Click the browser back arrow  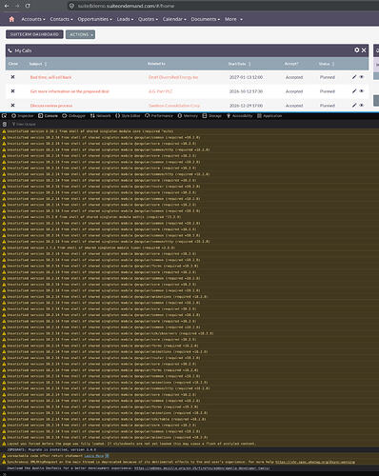tap(7, 6)
